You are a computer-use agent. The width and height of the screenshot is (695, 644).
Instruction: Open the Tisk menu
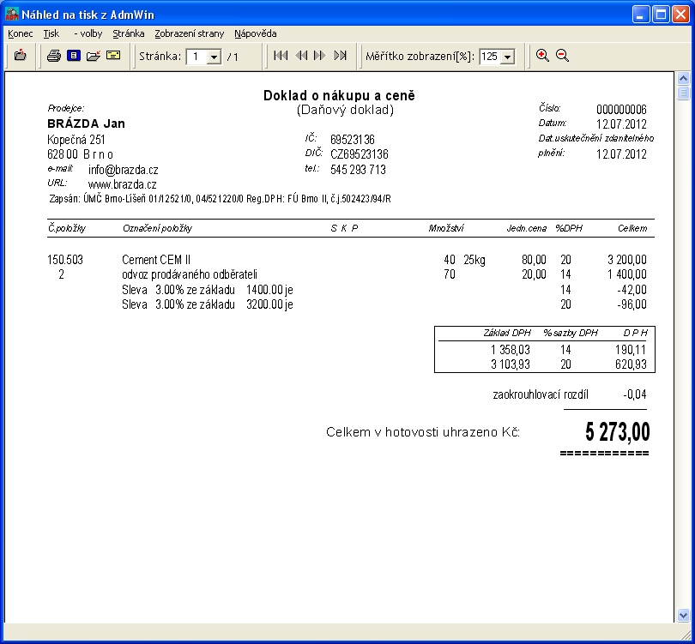[51, 33]
